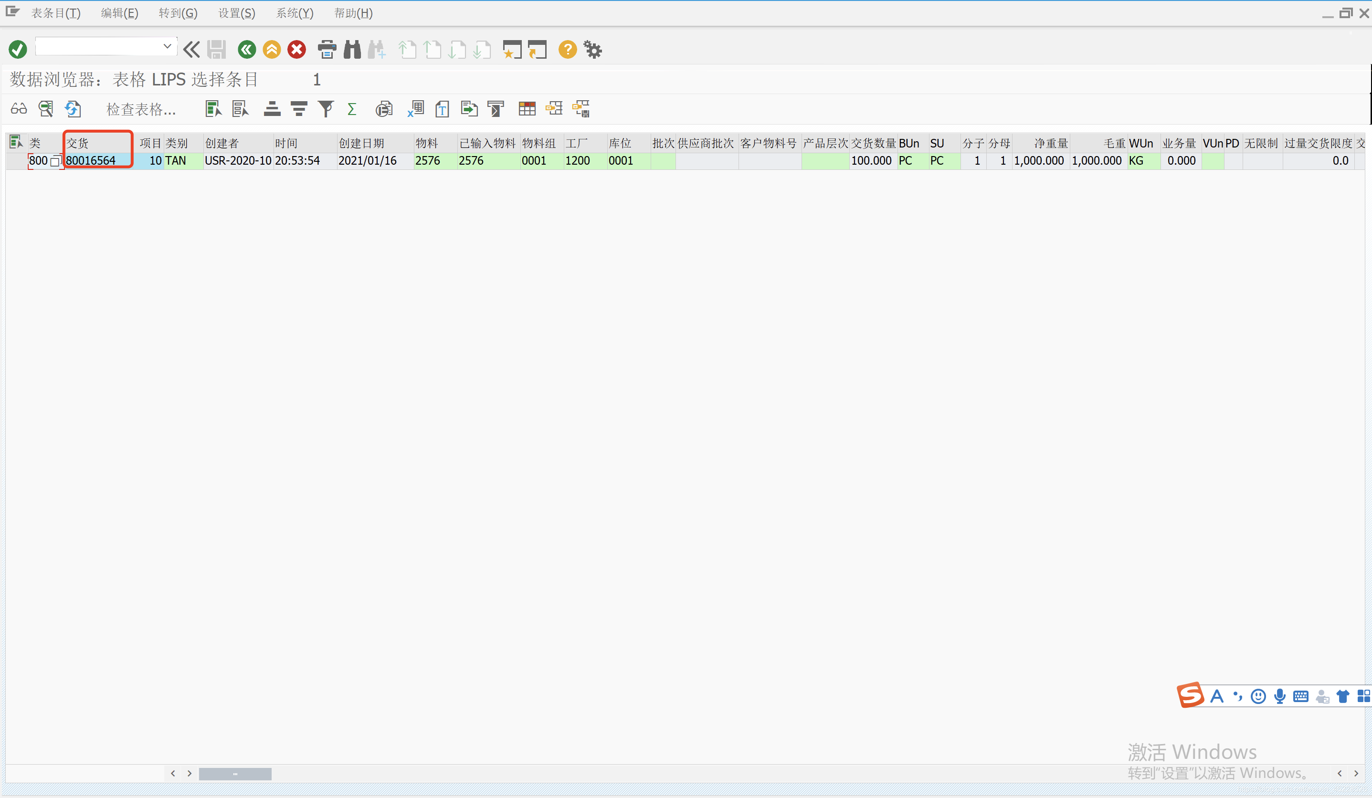
Task: Click the Change layout grid icon
Action: (527, 109)
